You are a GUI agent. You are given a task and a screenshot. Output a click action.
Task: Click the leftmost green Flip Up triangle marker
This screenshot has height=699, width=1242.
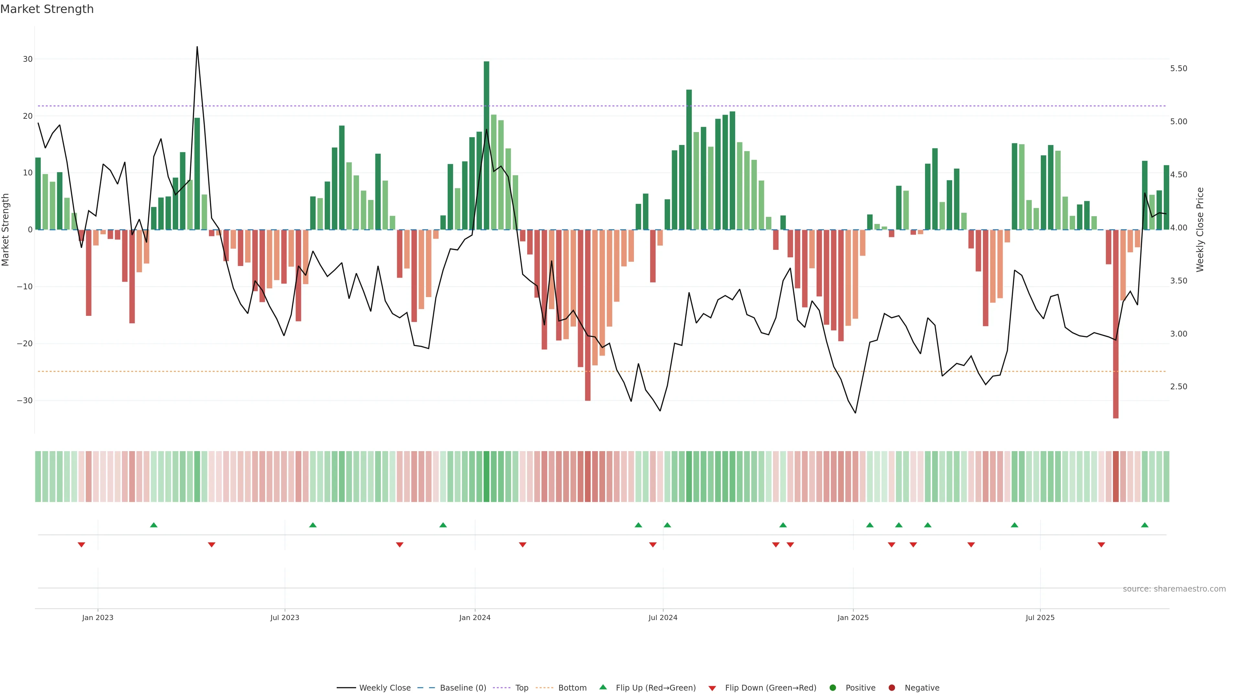coord(154,525)
